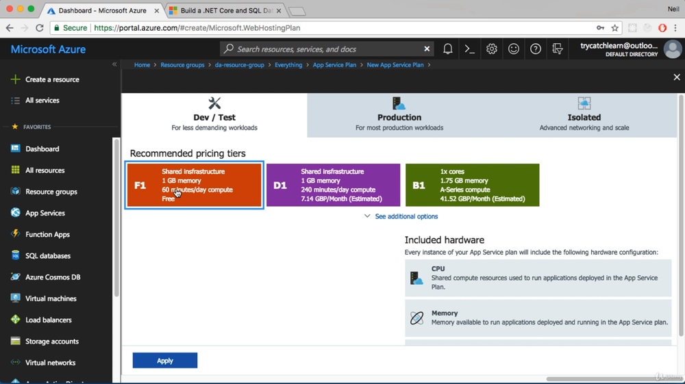
Task: Go back in browser history
Action: click(10, 28)
